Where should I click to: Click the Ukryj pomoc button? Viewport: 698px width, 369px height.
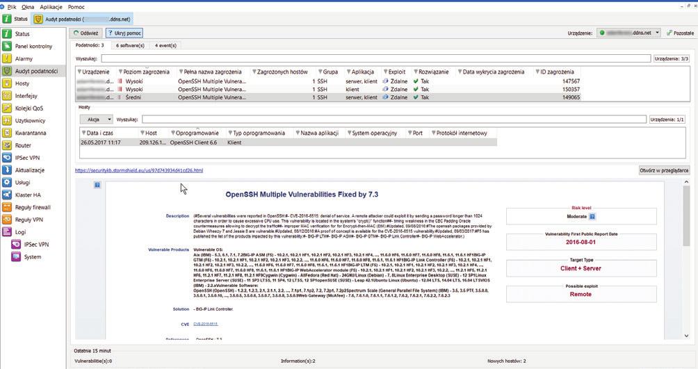point(124,33)
